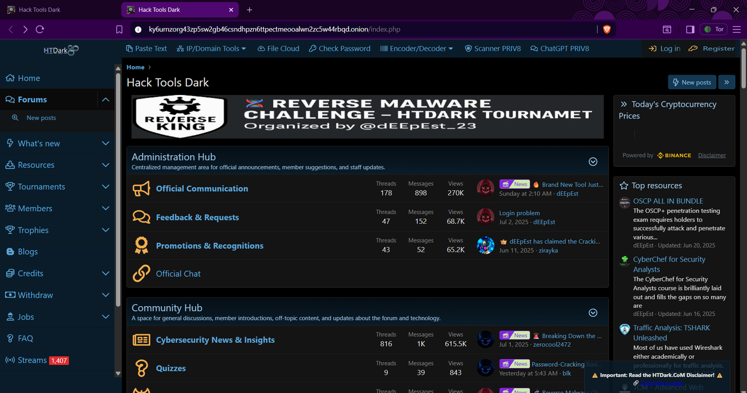Screen dimensions: 747x393
Task: Click the Log in link
Action: pos(664,48)
